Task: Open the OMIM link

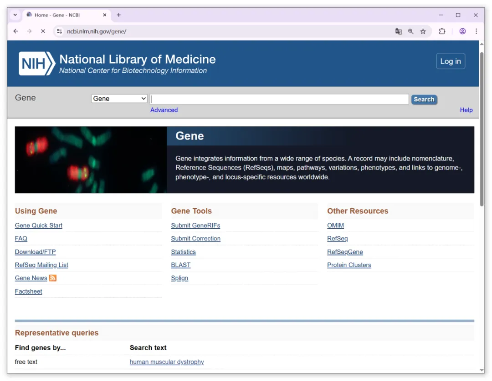Action: click(335, 226)
